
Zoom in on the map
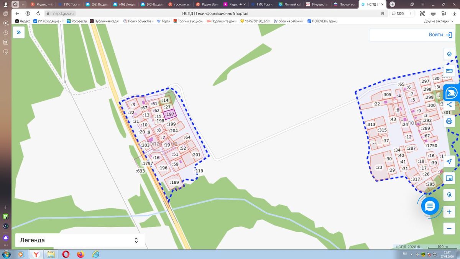(x=449, y=212)
